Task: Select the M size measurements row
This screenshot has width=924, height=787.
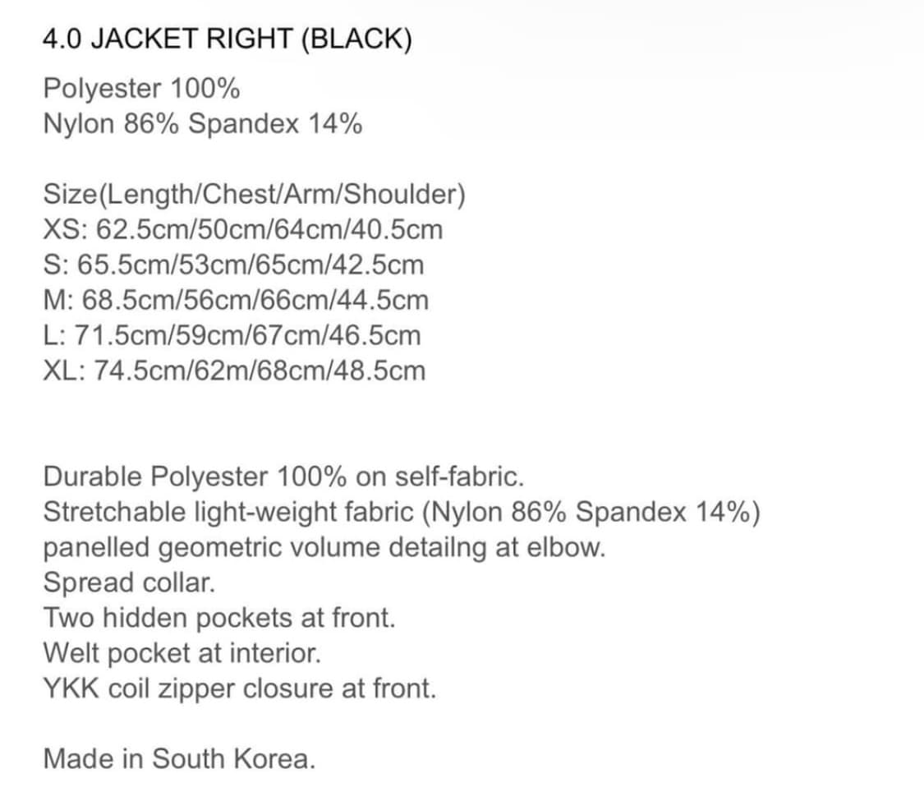Action: [x=236, y=301]
